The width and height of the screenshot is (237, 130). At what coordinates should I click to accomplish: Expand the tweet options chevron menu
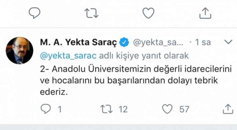pyautogui.click(x=228, y=42)
